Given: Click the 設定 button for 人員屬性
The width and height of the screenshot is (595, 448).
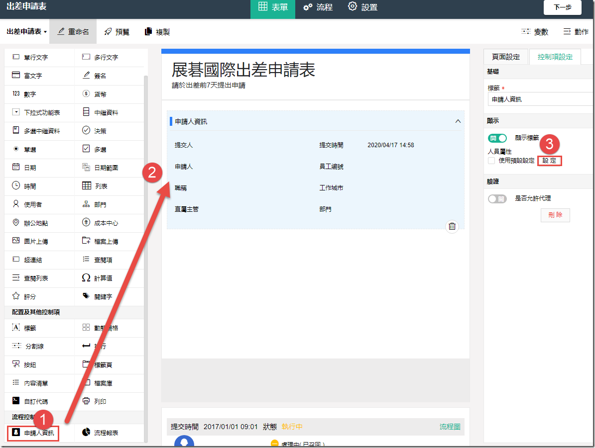Looking at the screenshot, I should [x=549, y=161].
